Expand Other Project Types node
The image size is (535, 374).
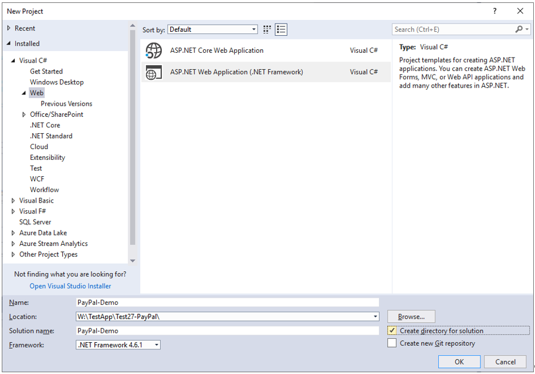[13, 254]
